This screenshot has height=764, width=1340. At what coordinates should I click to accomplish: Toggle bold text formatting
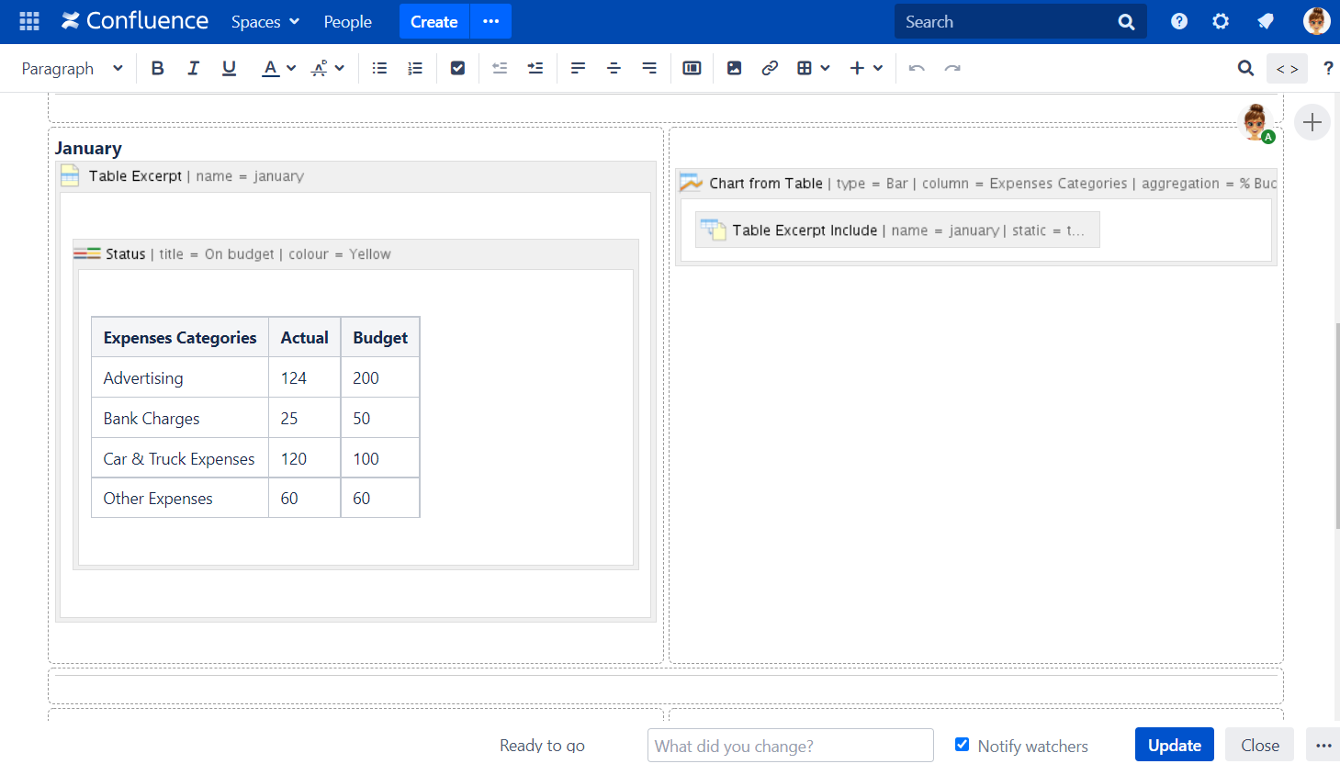click(158, 68)
